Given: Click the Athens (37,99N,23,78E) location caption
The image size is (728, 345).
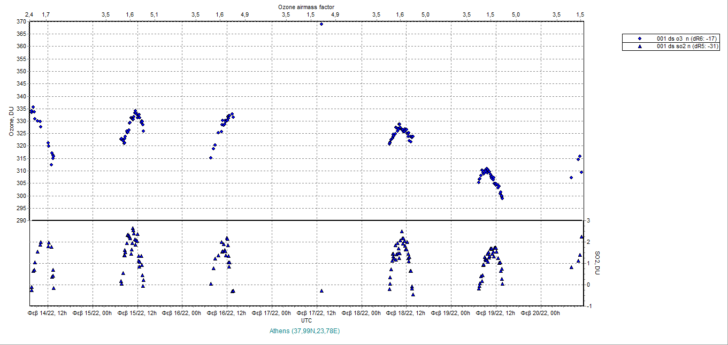Looking at the screenshot, I should (306, 331).
